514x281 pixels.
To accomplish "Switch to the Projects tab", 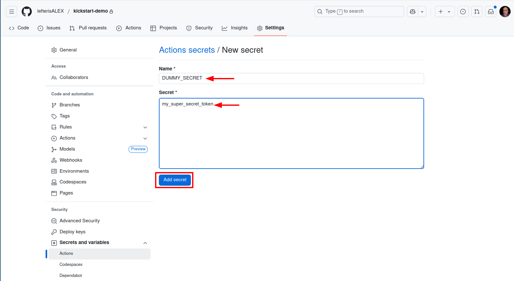I will (x=164, y=28).
